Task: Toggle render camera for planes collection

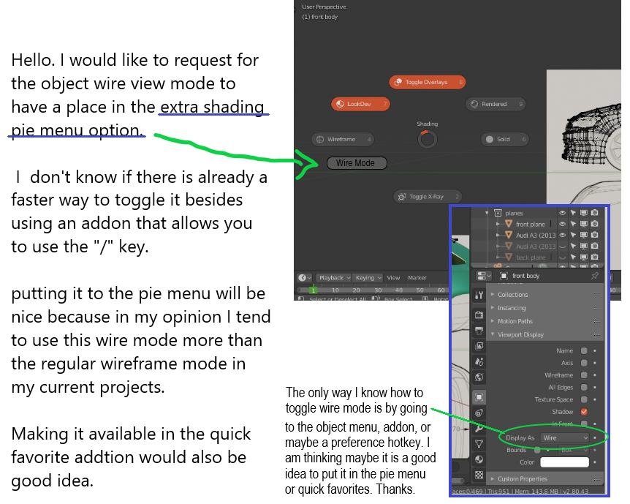Action: [x=595, y=213]
